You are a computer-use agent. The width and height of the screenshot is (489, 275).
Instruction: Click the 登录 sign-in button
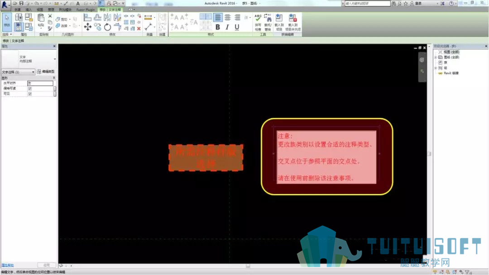tap(416, 4)
